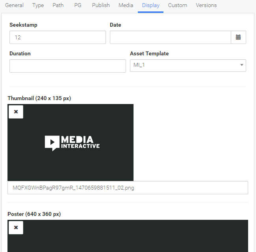
Task: Click the Date label
Action: 115,25
